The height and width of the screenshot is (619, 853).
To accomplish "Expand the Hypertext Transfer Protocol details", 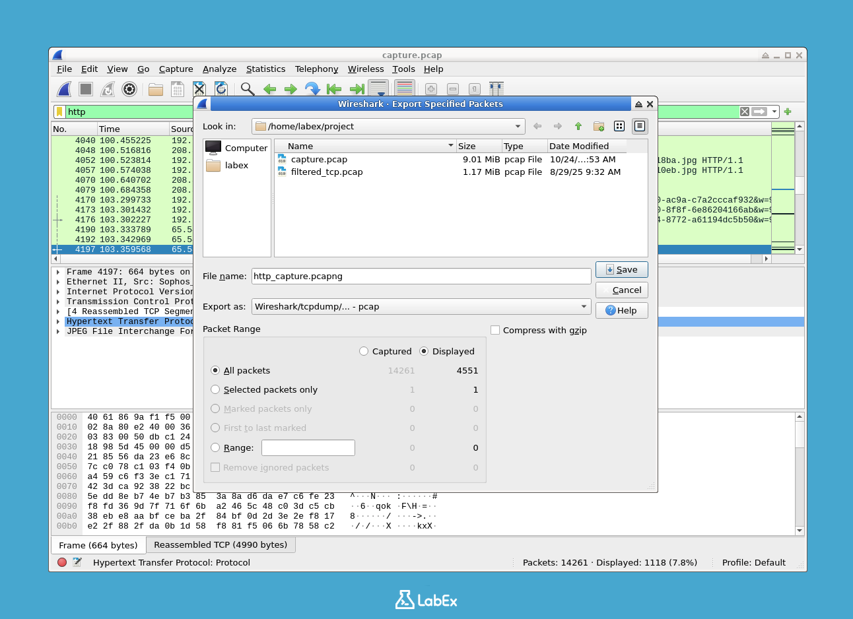I will [x=58, y=321].
